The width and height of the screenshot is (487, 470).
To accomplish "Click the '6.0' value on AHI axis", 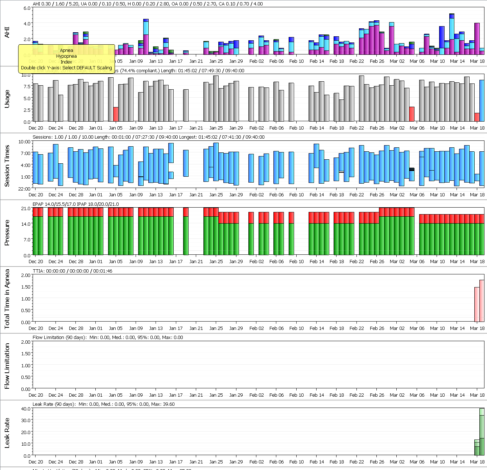I will coord(27,8).
